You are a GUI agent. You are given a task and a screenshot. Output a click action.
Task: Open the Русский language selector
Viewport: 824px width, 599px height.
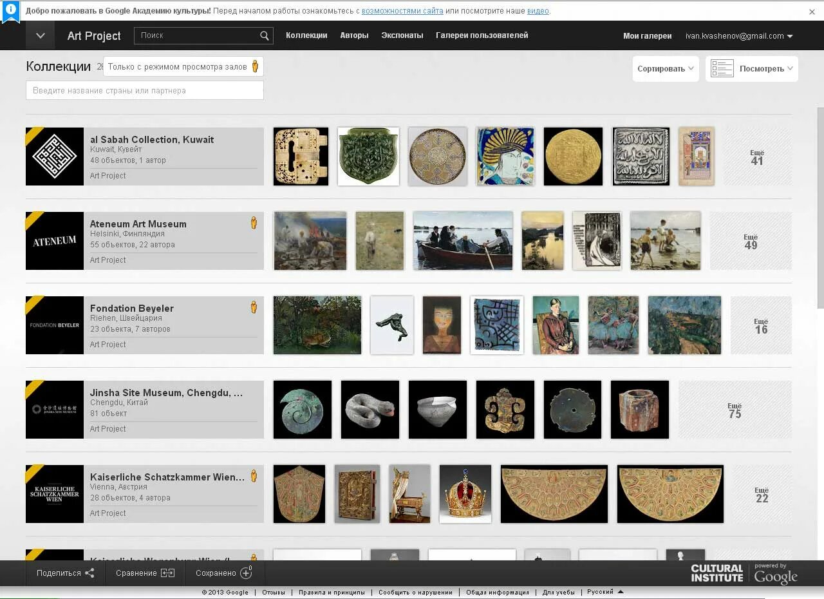[x=604, y=592]
